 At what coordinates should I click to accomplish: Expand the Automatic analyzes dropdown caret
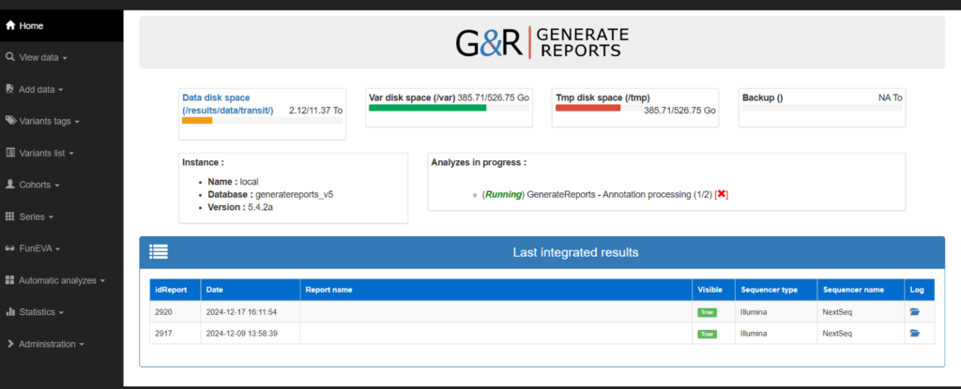tap(102, 281)
